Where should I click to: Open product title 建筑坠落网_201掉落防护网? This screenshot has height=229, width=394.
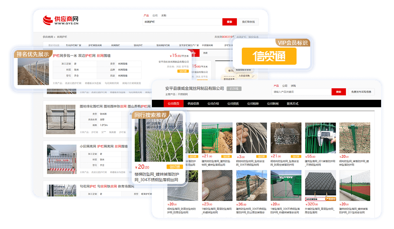[320, 163]
